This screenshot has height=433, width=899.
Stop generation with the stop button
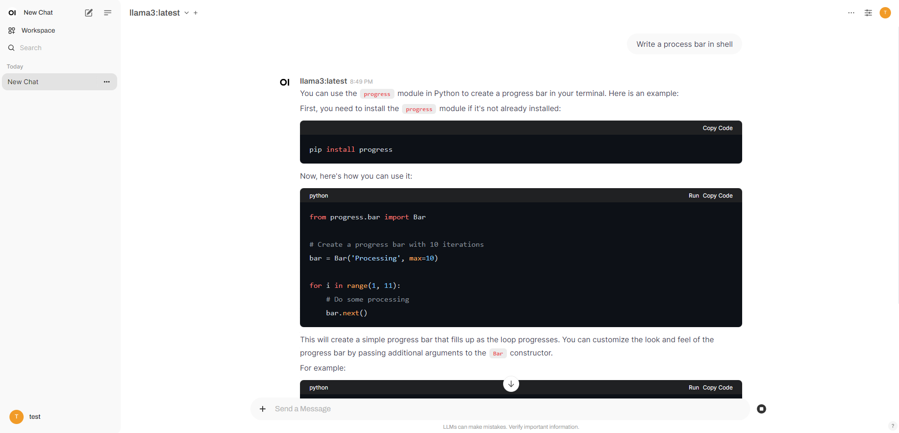[x=762, y=409]
